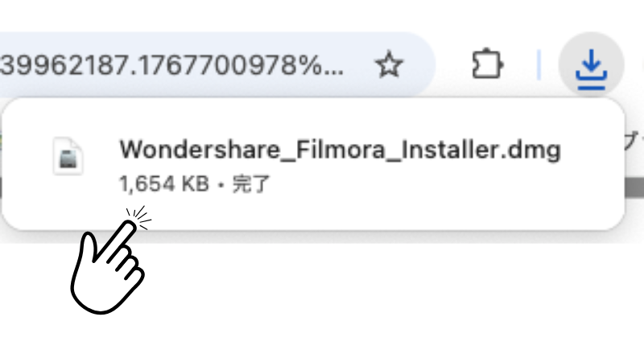This screenshot has width=644, height=362.
Task: Open the Extensions puzzle icon
Action: pos(485,65)
